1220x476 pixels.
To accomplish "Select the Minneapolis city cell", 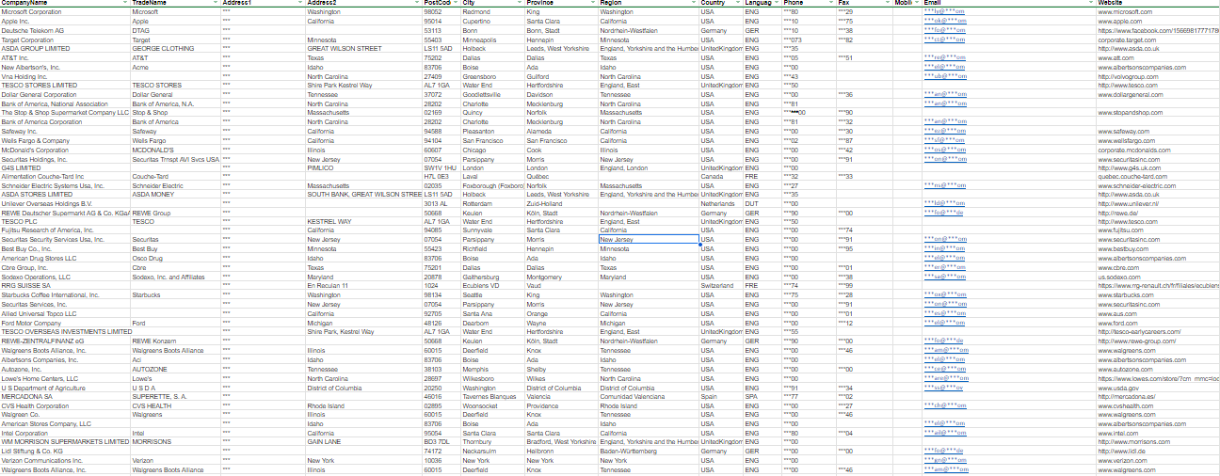I will point(493,40).
